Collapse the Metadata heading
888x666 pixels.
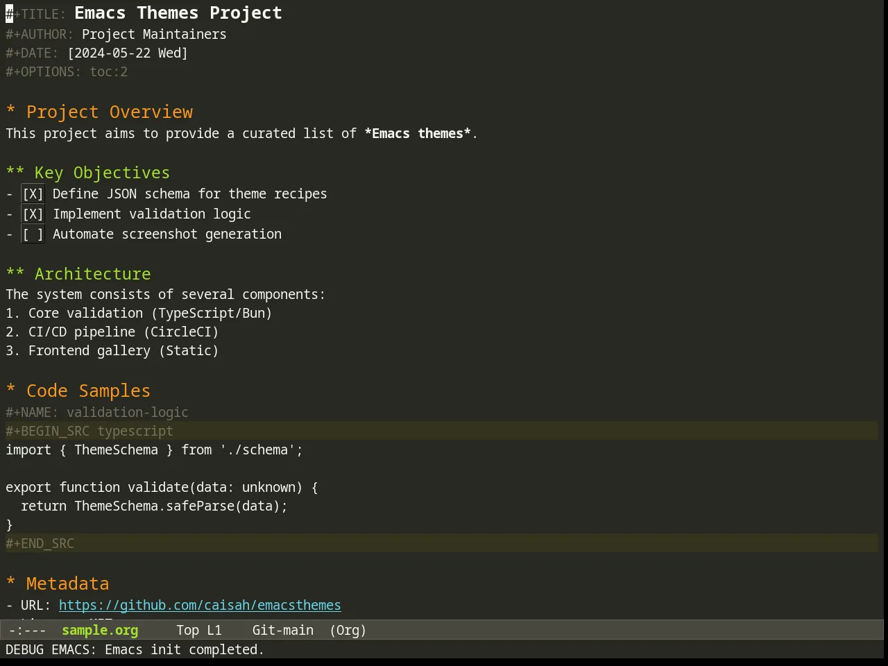pyautogui.click(x=58, y=584)
